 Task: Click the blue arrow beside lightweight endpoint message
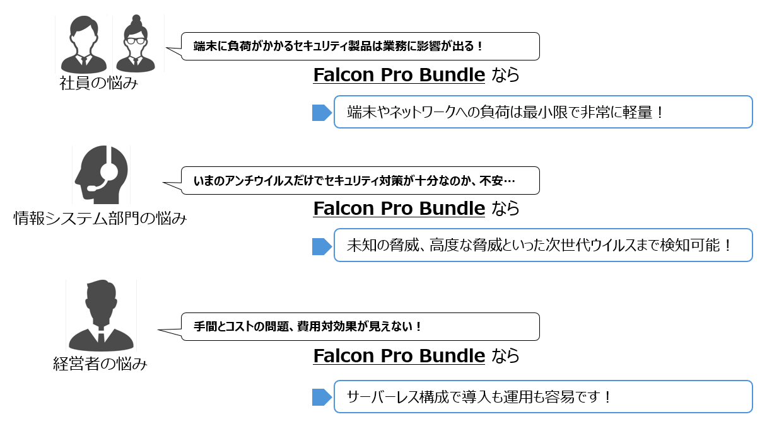[322, 113]
